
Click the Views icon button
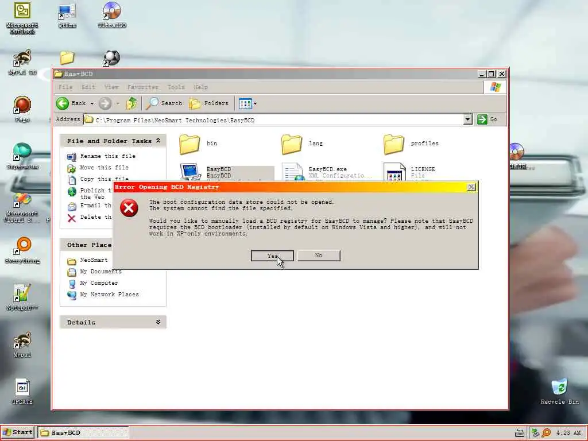point(246,103)
